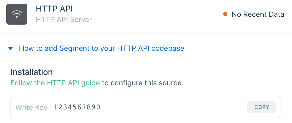This screenshot has width=292, height=123.
Task: Click the 'No Recent Data' status label
Action: click(258, 14)
